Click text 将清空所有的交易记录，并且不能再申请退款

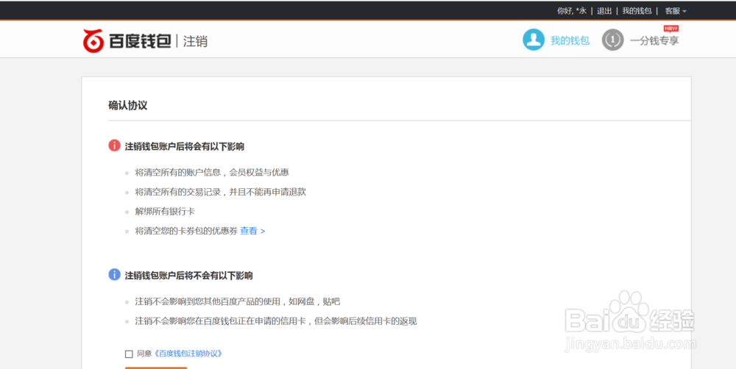[x=221, y=193]
